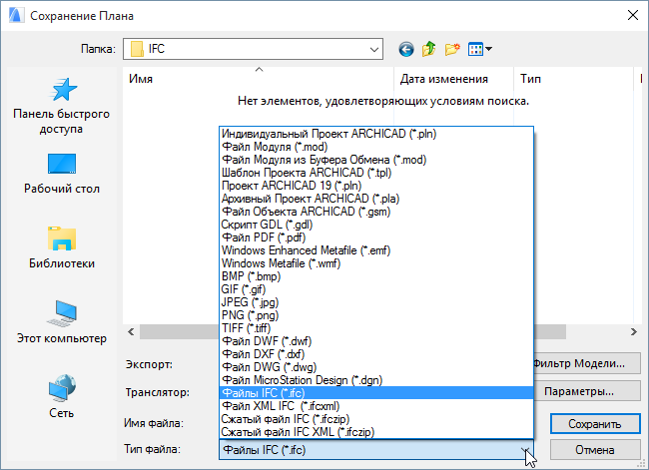Expand the Папка IFC folder dropdown
Image resolution: width=649 pixels, height=470 pixels.
coord(374,49)
